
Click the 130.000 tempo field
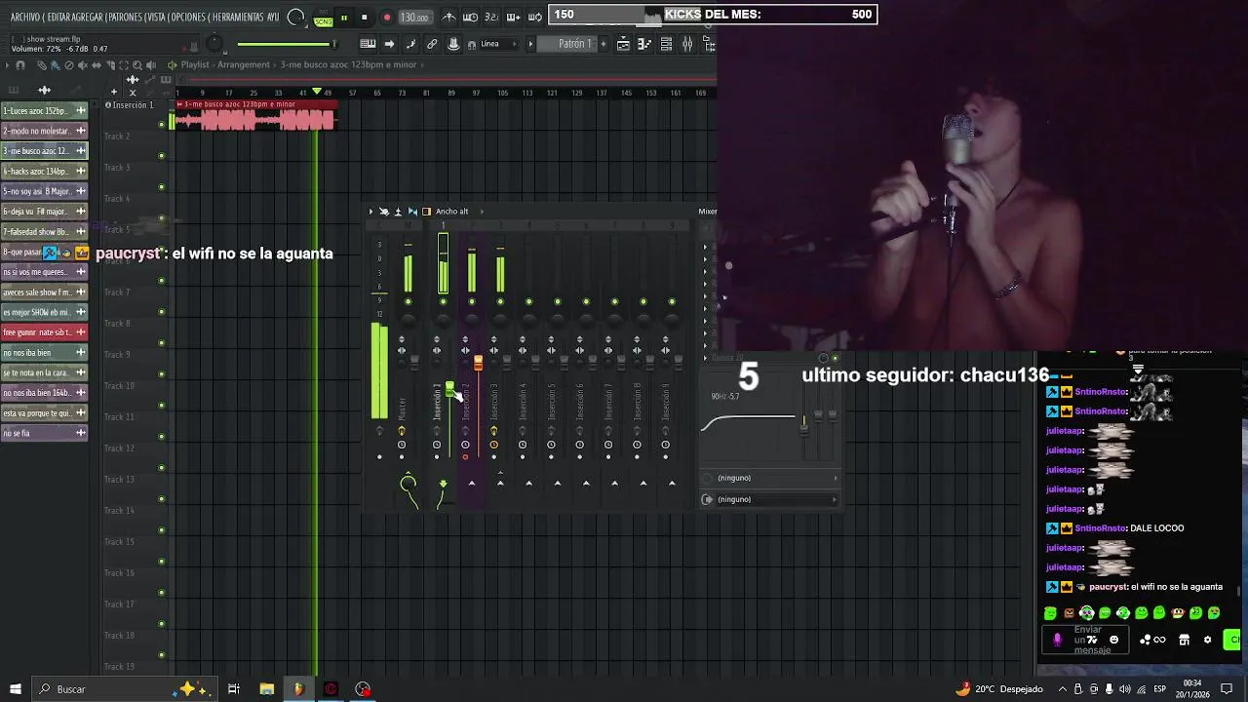click(x=415, y=18)
